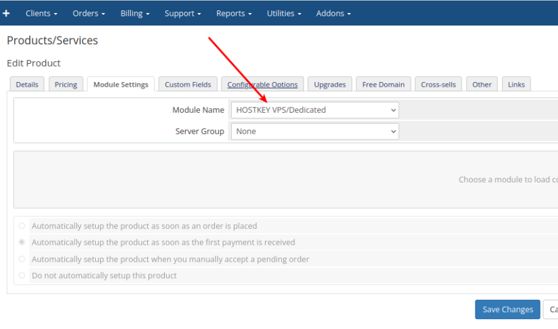Open the Clients menu

click(x=41, y=14)
